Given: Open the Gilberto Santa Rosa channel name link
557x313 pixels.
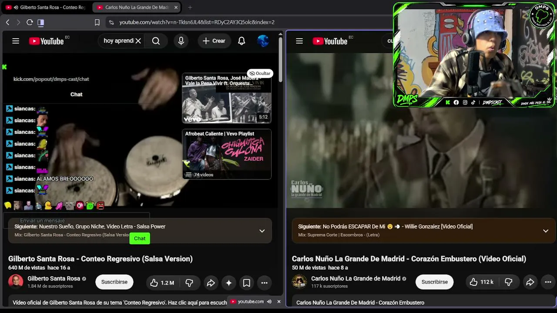Looking at the screenshot, I should [x=54, y=279].
